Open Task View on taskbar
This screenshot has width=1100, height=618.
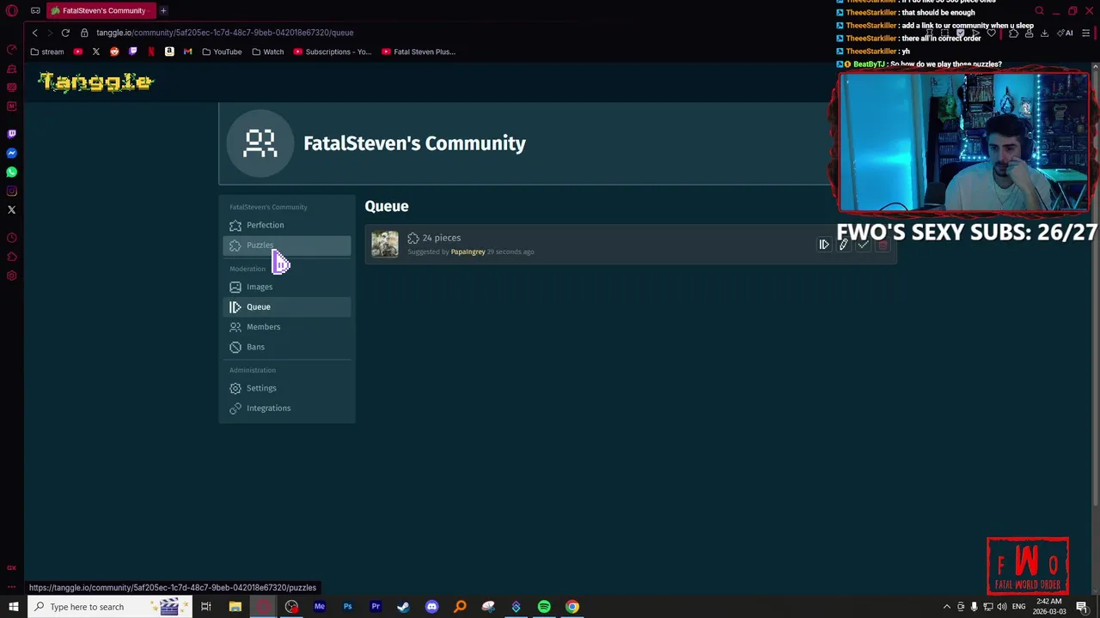[206, 607]
